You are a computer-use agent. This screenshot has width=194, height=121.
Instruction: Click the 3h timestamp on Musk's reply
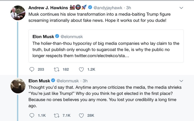coord(85,81)
